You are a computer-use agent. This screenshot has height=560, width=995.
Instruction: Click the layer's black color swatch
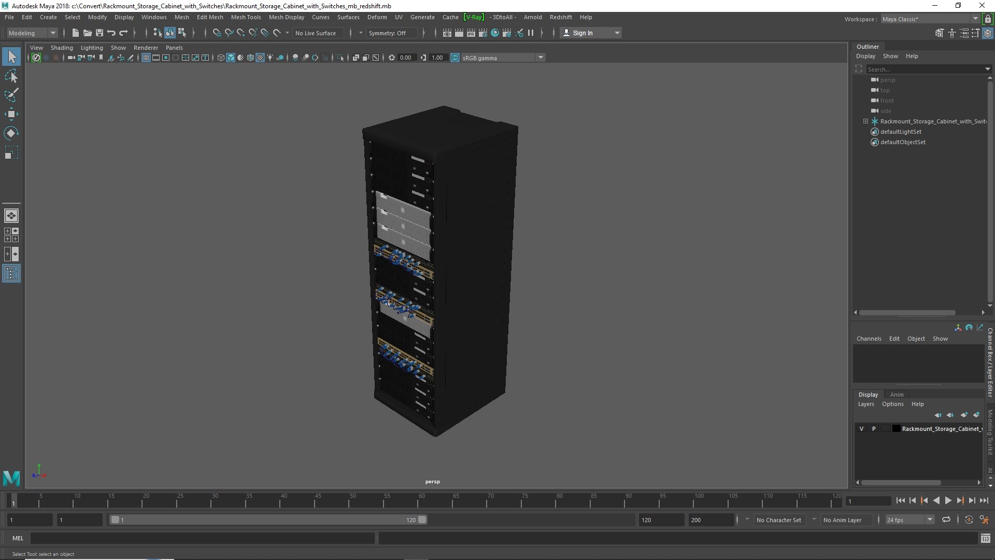896,429
